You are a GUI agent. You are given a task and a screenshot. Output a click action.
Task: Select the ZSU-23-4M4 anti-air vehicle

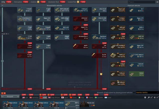(99, 19)
